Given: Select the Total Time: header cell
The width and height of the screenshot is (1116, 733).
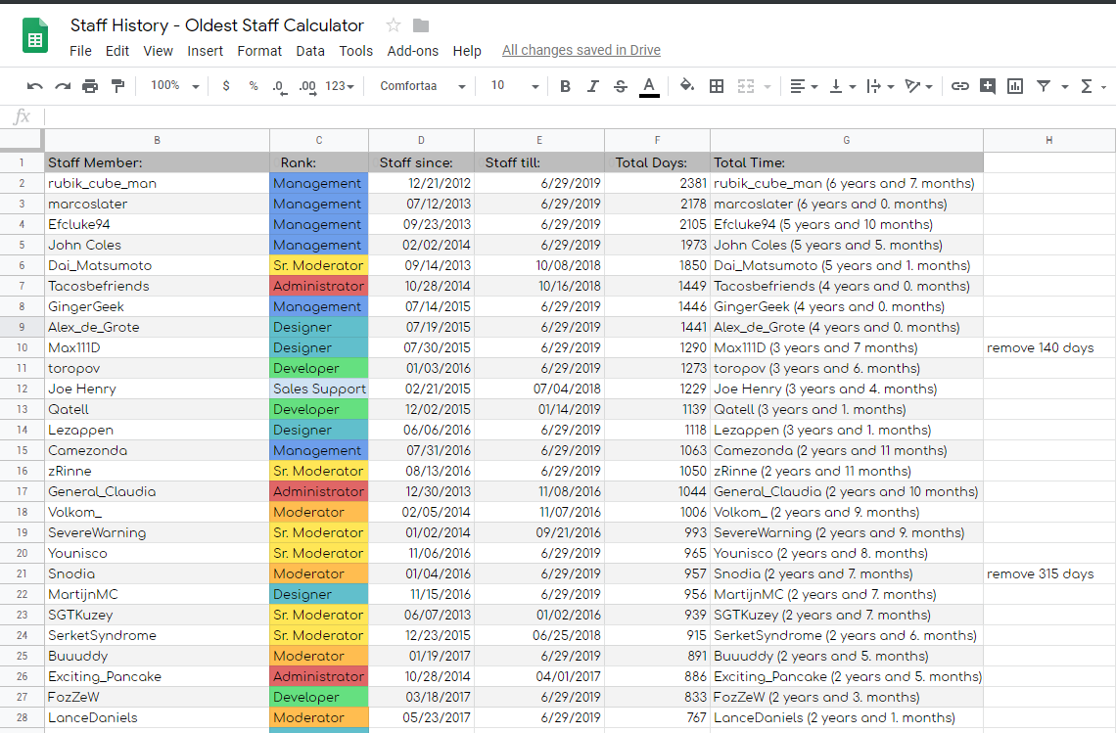Looking at the screenshot, I should click(846, 163).
